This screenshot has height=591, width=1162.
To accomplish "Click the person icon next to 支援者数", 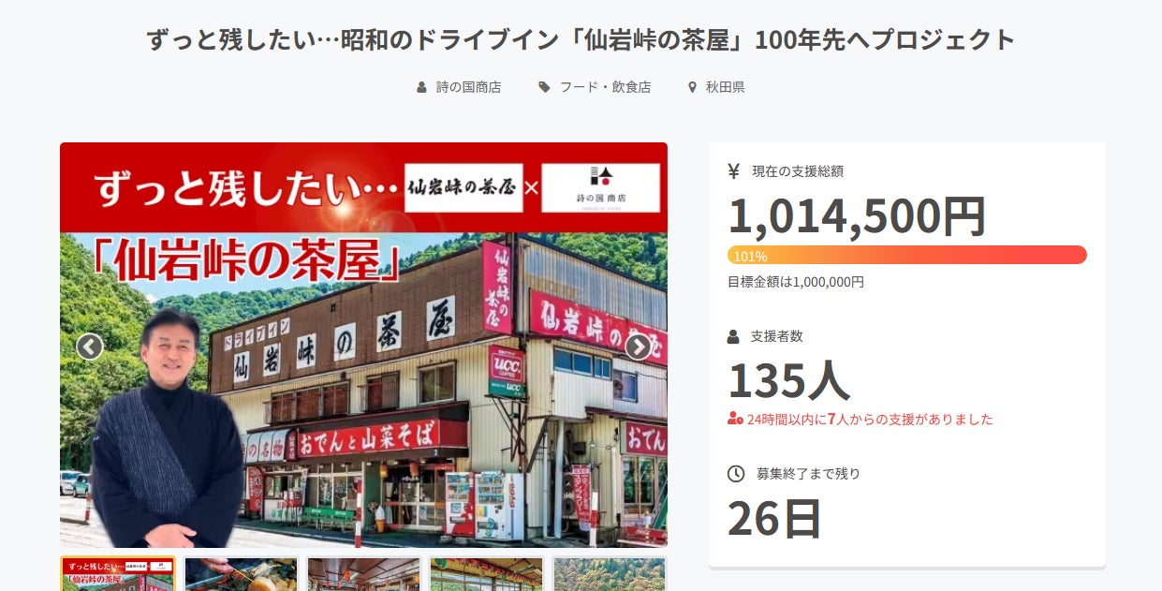I will click(734, 336).
